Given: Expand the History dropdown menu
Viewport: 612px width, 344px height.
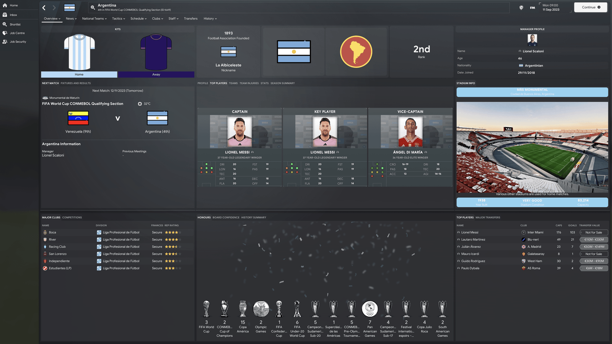Looking at the screenshot, I should click(x=210, y=19).
